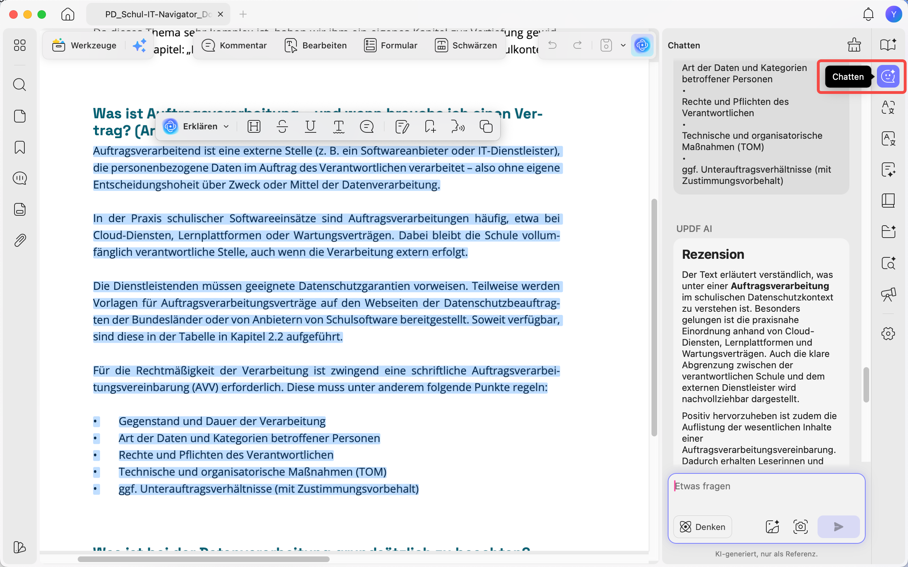Redo the last undone action
Viewport: 908px width, 567px height.
point(578,46)
